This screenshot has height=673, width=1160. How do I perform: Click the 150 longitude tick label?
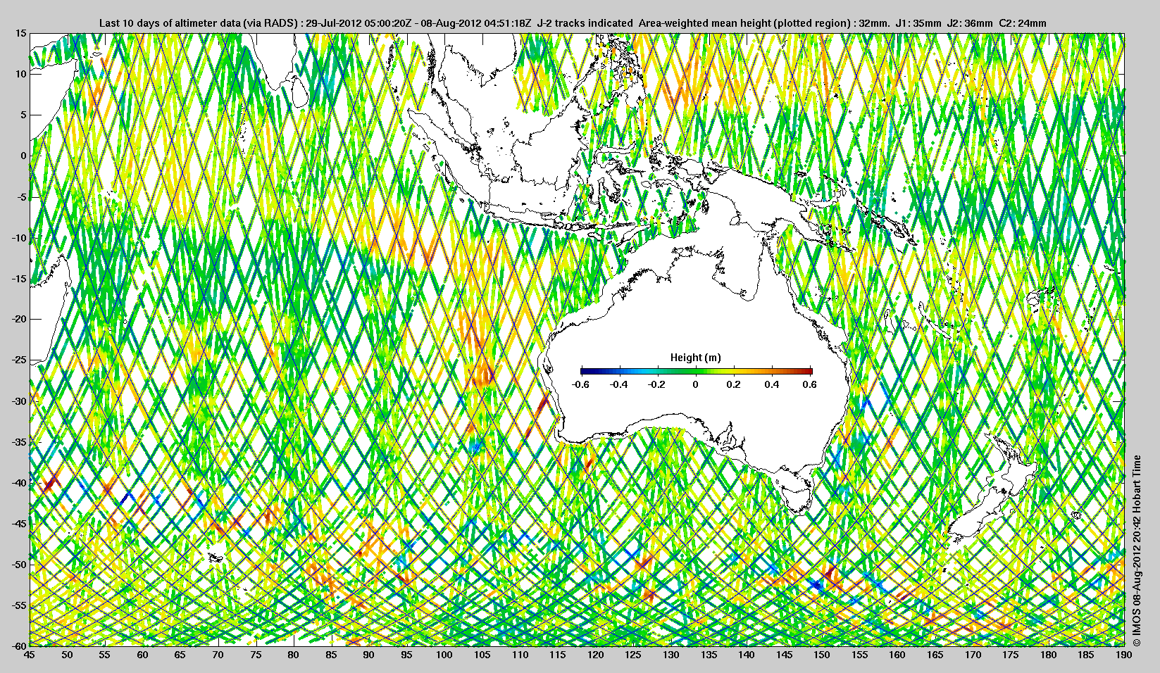pyautogui.click(x=822, y=655)
